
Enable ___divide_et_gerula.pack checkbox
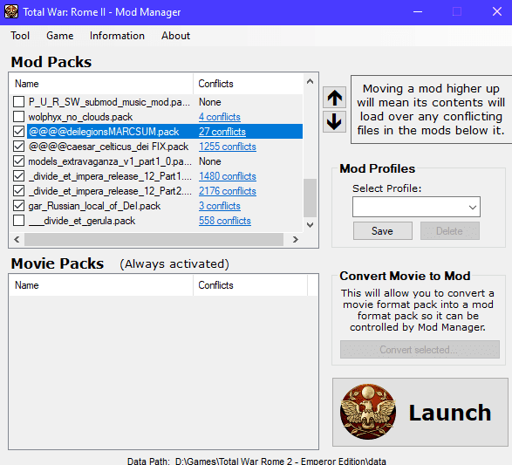[19, 221]
